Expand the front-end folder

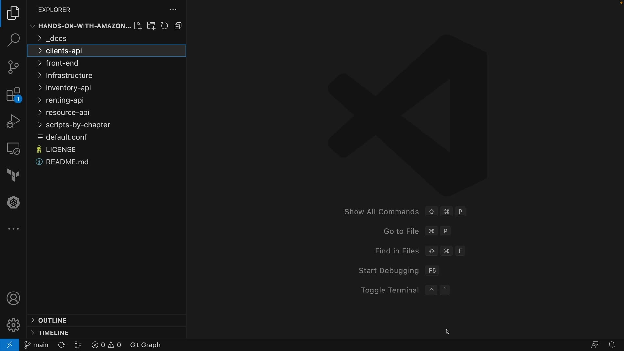[62, 63]
